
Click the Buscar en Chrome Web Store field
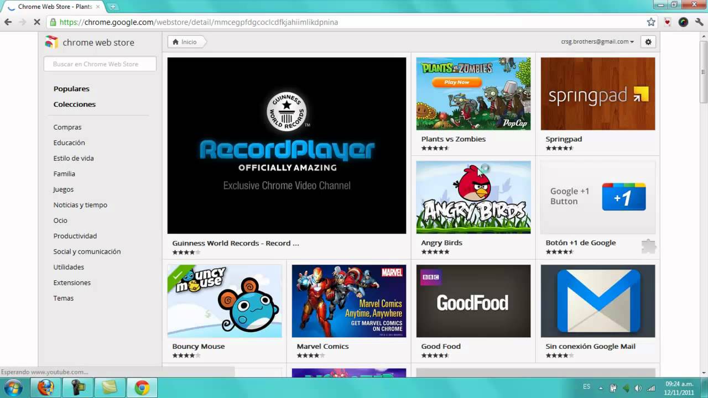click(x=100, y=64)
